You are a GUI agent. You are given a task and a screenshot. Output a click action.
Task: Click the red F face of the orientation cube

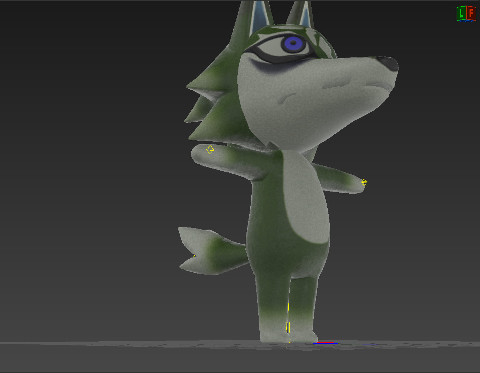pyautogui.click(x=472, y=13)
